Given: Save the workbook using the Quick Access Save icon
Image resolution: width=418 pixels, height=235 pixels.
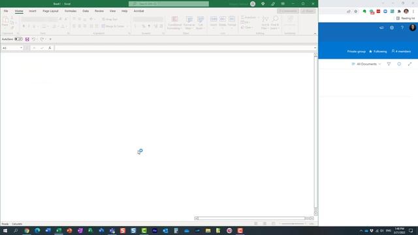Looking at the screenshot, I should 27,39.
